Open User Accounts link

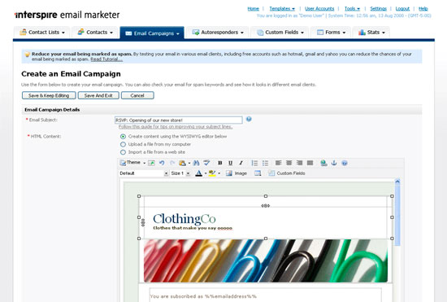[x=319, y=9]
